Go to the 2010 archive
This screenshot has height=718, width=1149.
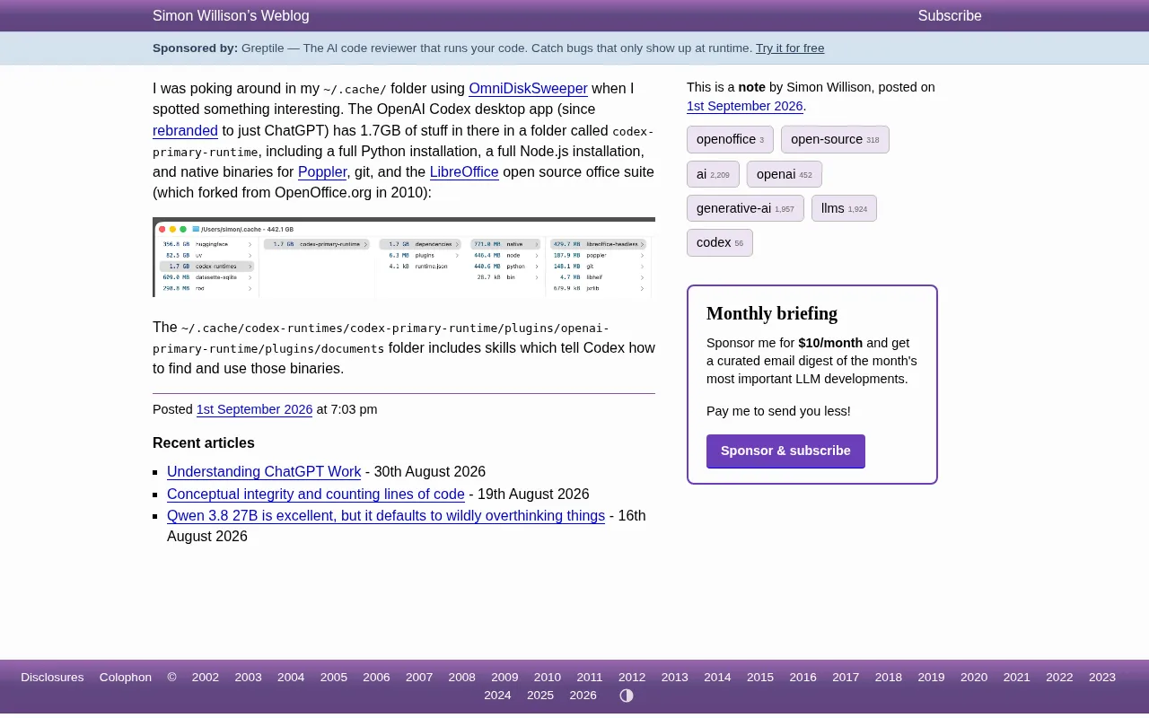coord(548,678)
